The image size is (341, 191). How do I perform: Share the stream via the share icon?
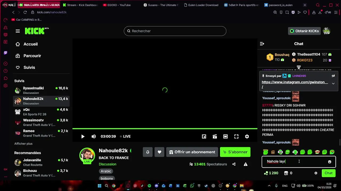[234, 164]
